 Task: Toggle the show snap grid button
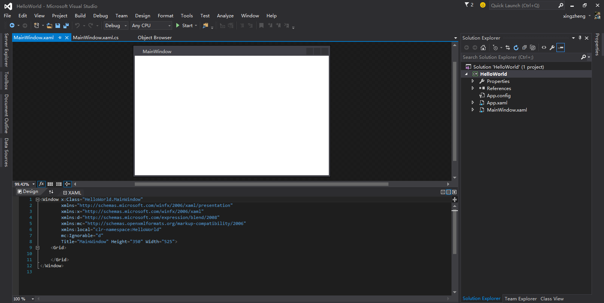pos(50,184)
